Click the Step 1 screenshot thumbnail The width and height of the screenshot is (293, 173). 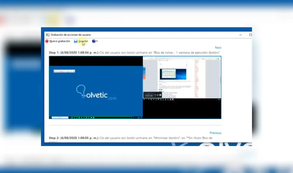(135, 87)
